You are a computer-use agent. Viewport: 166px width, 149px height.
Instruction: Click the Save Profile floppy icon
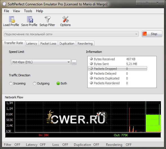[x=30, y=19]
